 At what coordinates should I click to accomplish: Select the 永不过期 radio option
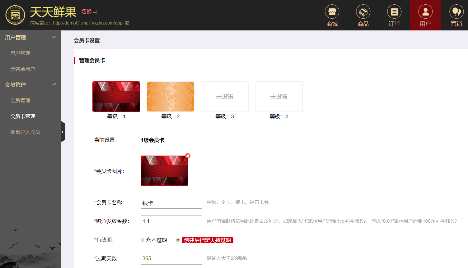pyautogui.click(x=143, y=240)
